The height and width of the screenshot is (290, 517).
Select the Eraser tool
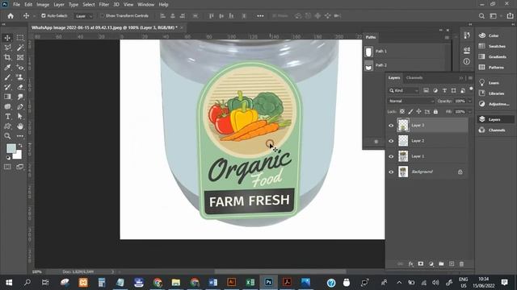click(20, 87)
